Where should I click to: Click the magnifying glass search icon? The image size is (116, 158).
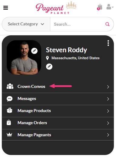tap(108, 24)
